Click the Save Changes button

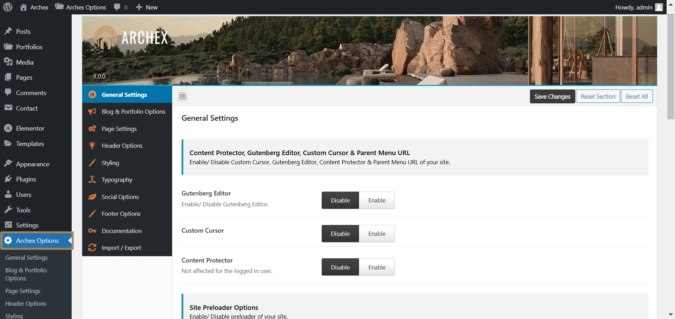552,97
